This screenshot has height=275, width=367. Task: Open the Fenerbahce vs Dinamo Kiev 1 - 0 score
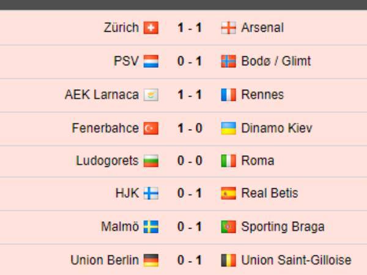point(190,128)
